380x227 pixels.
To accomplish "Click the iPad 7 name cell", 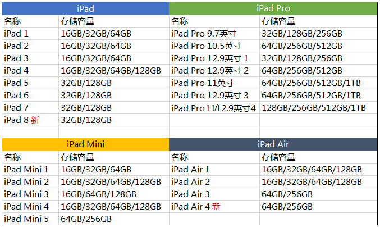I will click(x=30, y=108).
